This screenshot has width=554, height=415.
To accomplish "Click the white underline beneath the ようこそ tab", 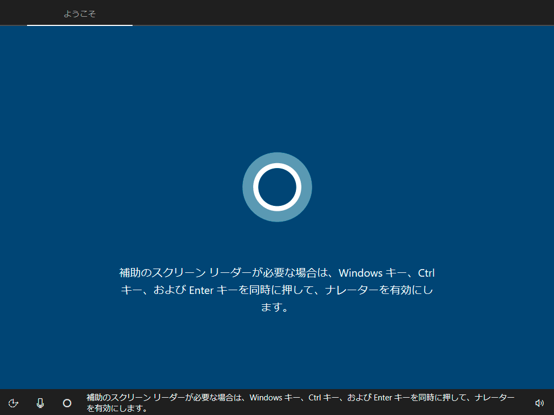I will pos(80,25).
